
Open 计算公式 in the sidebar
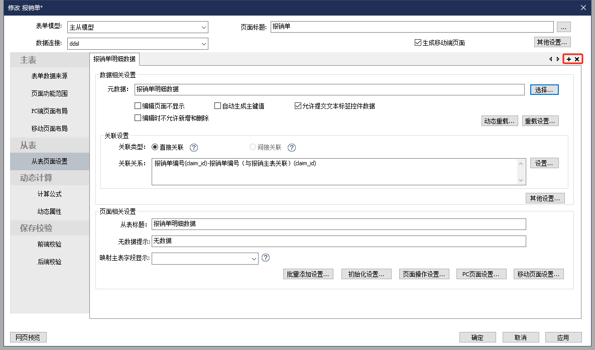[49, 194]
